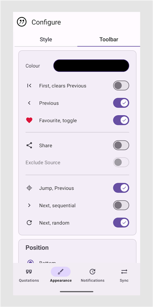Go to the Sync section
Screen dimensions: 153x307
124,275
